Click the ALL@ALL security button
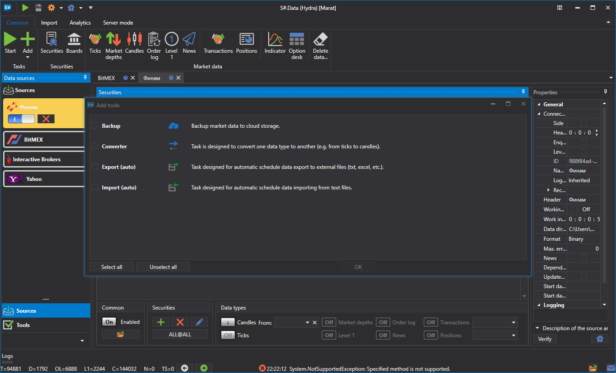Image resolution: width=616 pixels, height=373 pixels. (x=180, y=334)
